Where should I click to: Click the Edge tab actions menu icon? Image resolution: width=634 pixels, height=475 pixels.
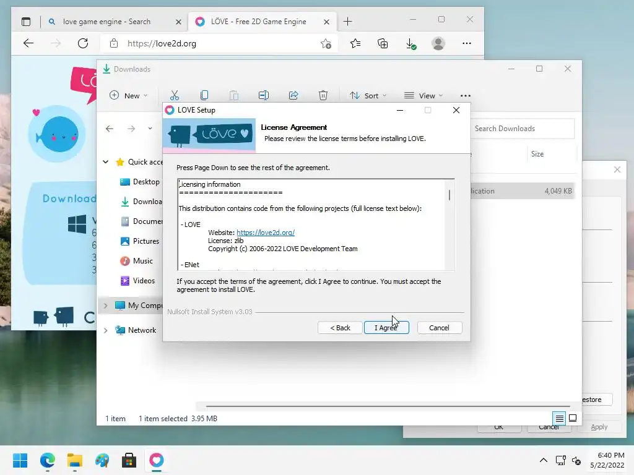[26, 22]
